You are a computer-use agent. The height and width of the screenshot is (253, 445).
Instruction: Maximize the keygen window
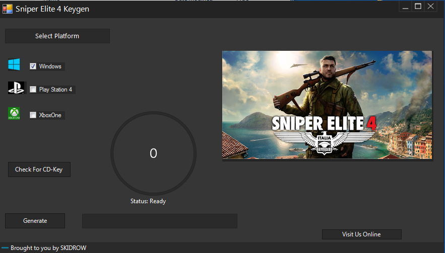point(418,6)
